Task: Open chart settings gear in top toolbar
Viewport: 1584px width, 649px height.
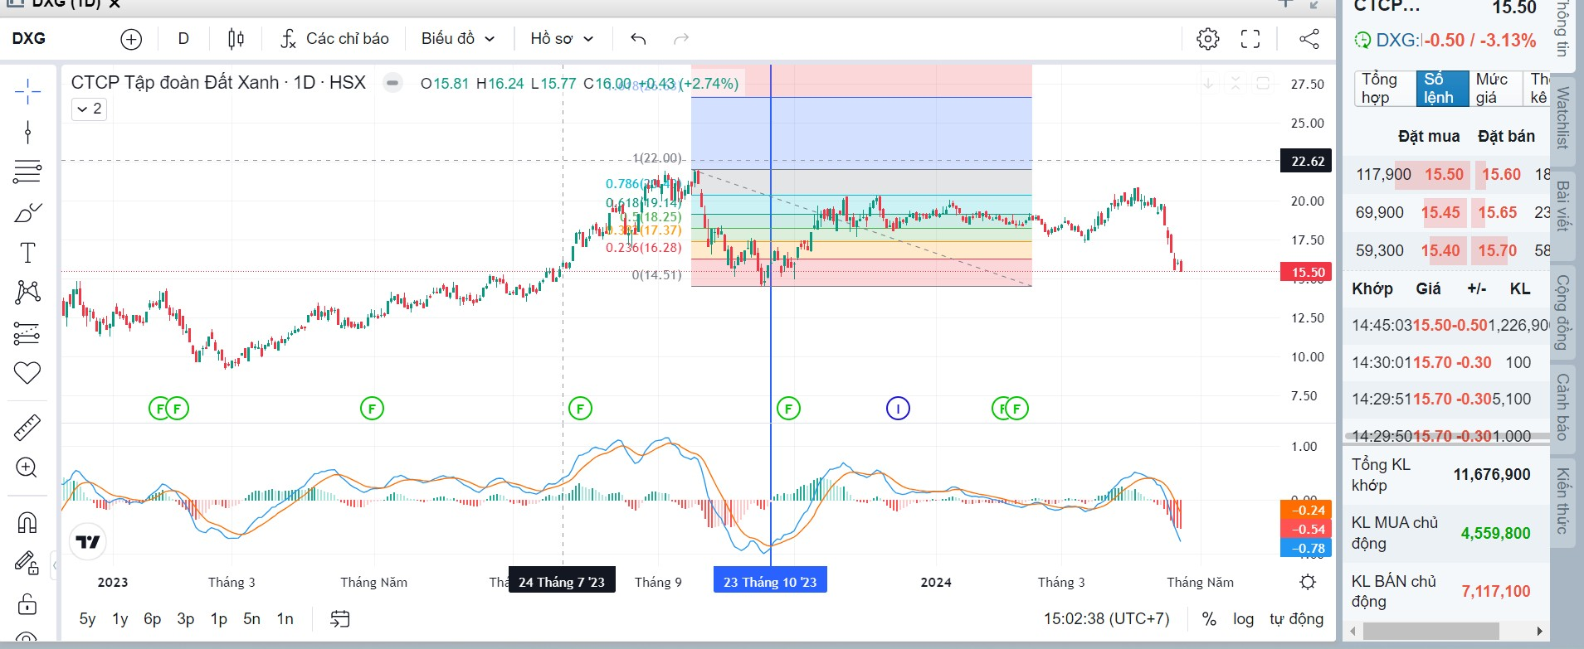Action: 1208,39
